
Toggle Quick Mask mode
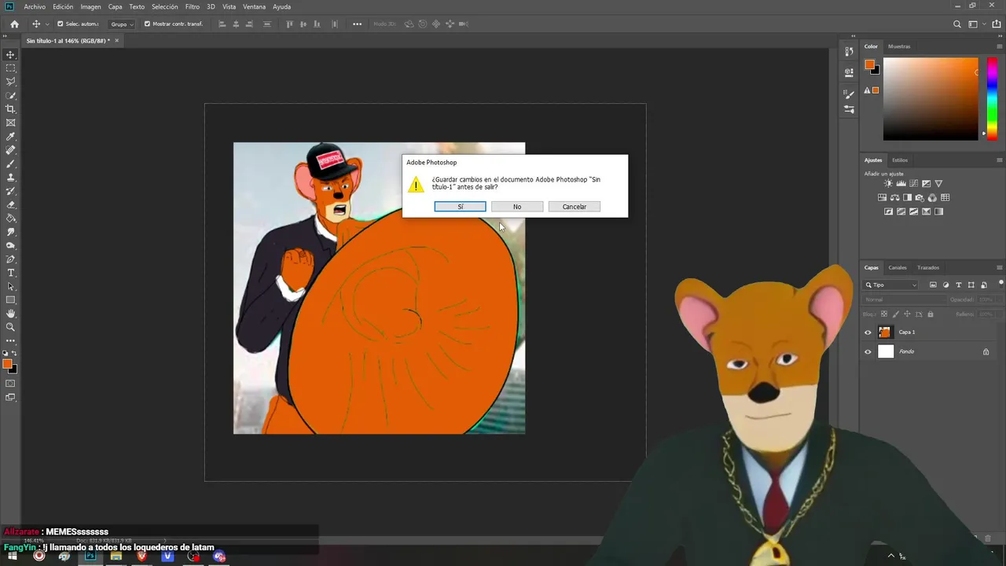11,384
